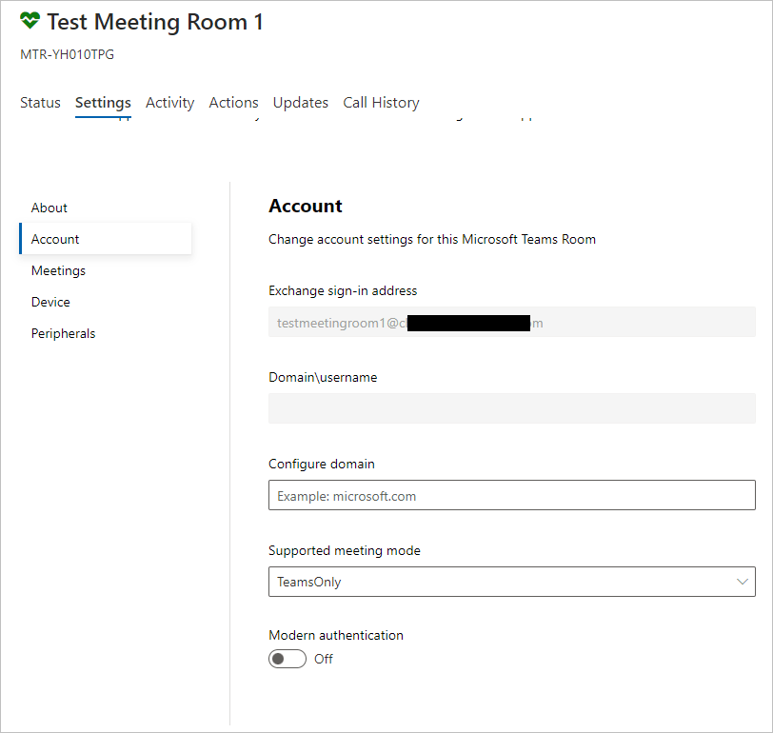Click the Exchange sign-in address label

pyautogui.click(x=343, y=291)
